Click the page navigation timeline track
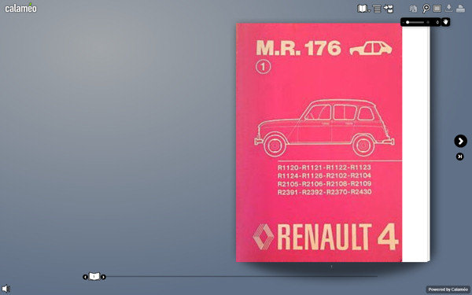Viewport: 472px width, 295px height. pos(242,276)
